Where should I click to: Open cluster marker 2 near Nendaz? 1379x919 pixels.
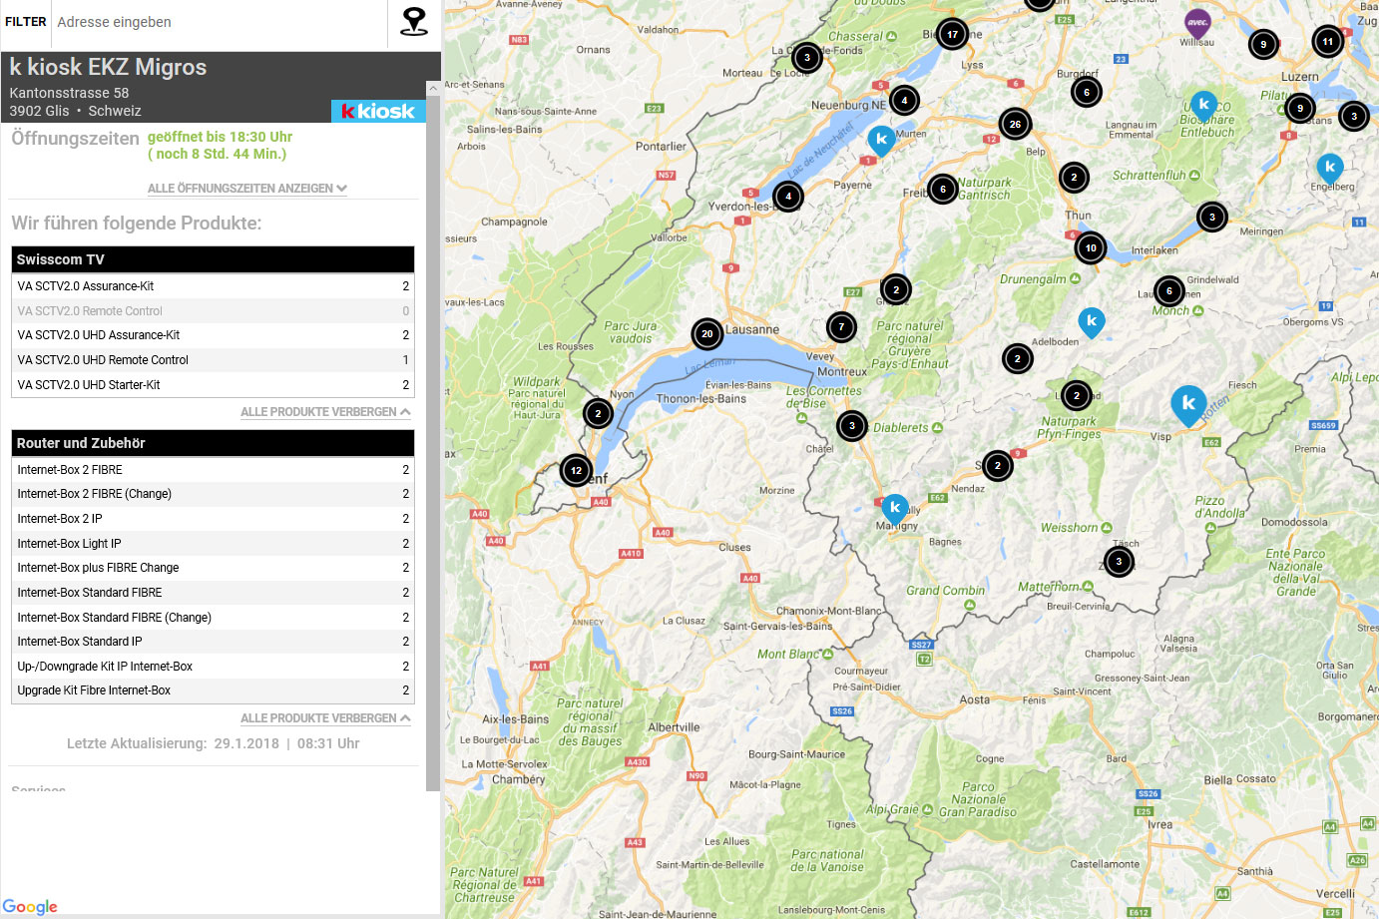click(997, 465)
